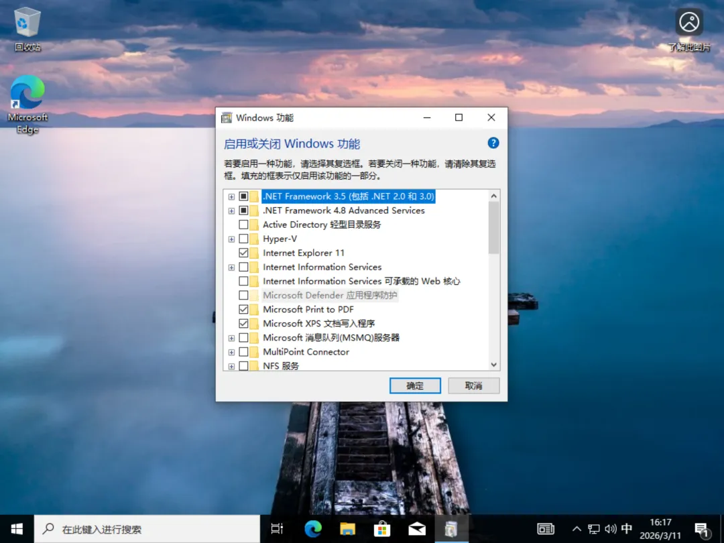Open Task View from taskbar

277,529
